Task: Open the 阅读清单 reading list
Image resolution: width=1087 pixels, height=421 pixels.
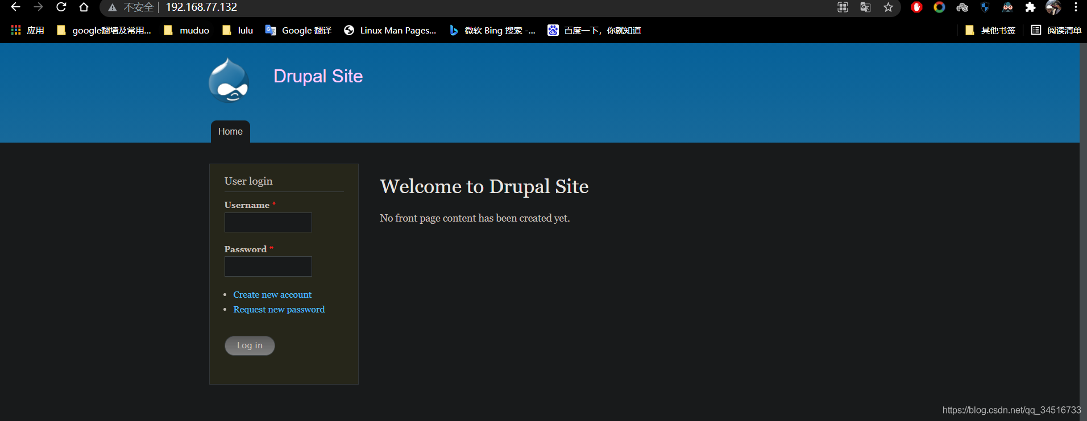Action: tap(1056, 30)
